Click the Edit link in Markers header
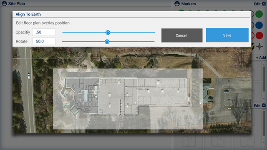Image resolution: width=267 pixels, height=150 pixels. pyautogui.click(x=257, y=4)
